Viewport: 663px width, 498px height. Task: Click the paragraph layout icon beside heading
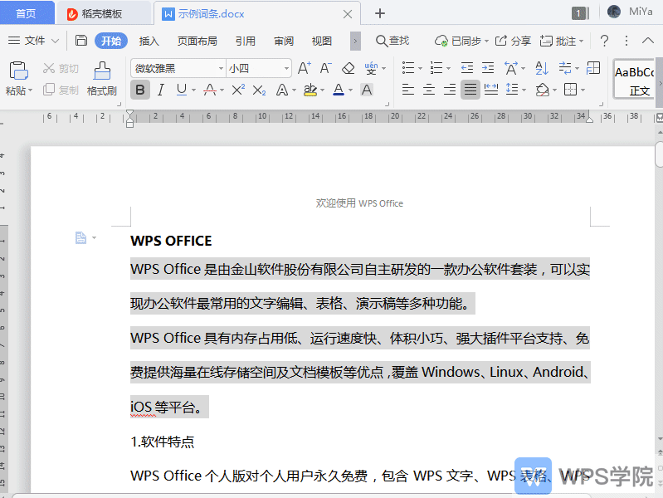[80, 237]
